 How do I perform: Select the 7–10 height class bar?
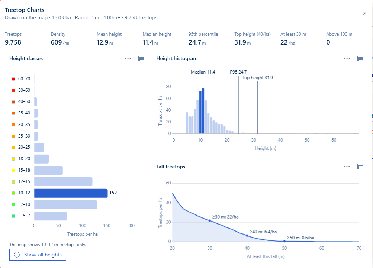tap(66, 204)
